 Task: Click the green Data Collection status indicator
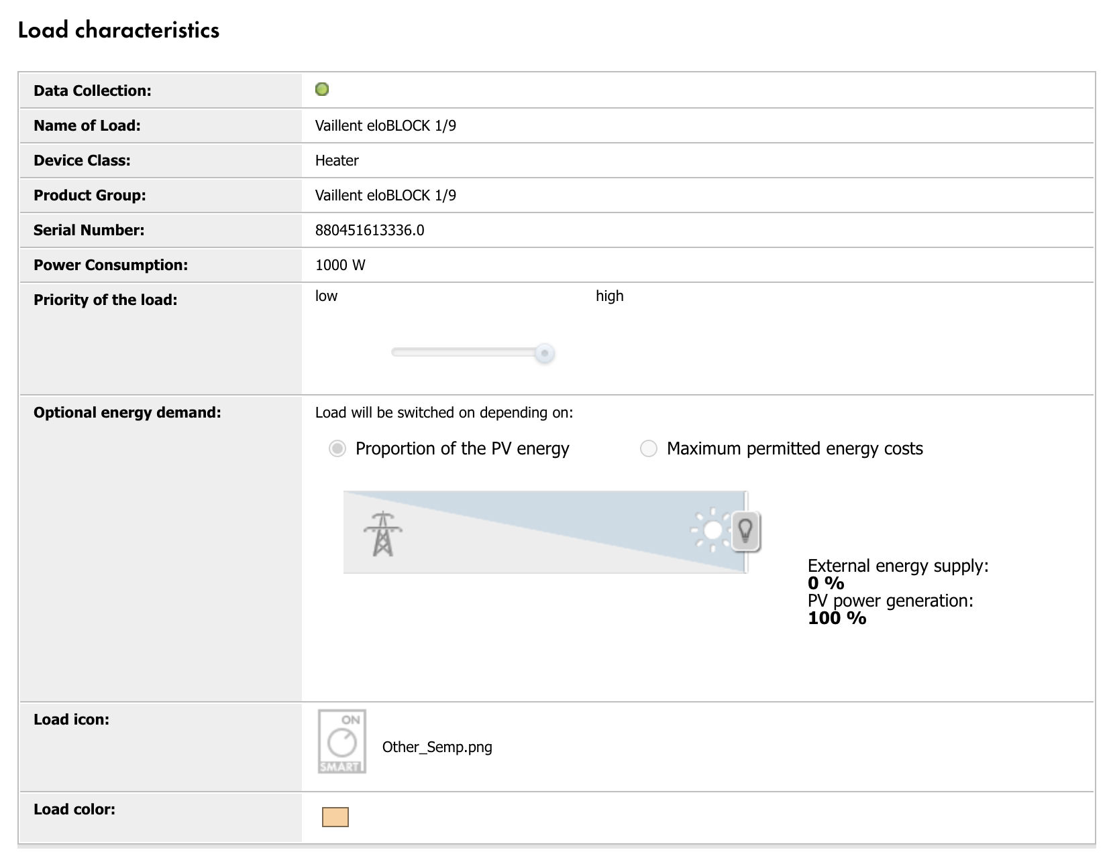coord(322,90)
